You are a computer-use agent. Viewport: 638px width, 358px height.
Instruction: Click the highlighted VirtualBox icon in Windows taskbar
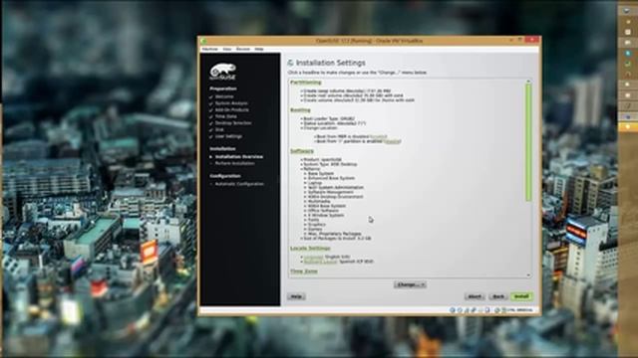(628, 127)
